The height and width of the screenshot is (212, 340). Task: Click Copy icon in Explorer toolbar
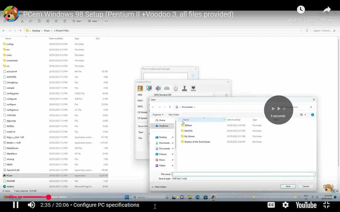31,21
